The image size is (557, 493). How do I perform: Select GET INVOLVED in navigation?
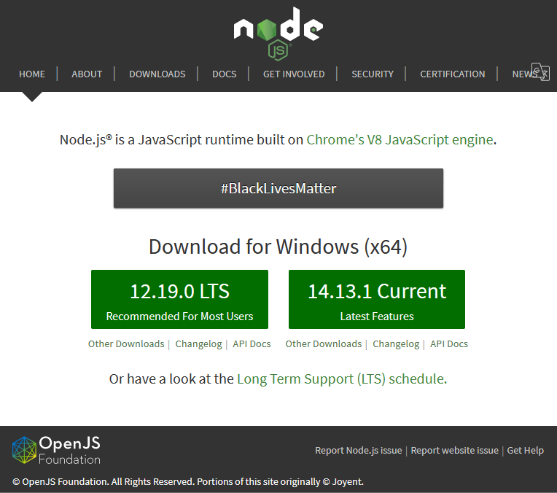pyautogui.click(x=294, y=74)
